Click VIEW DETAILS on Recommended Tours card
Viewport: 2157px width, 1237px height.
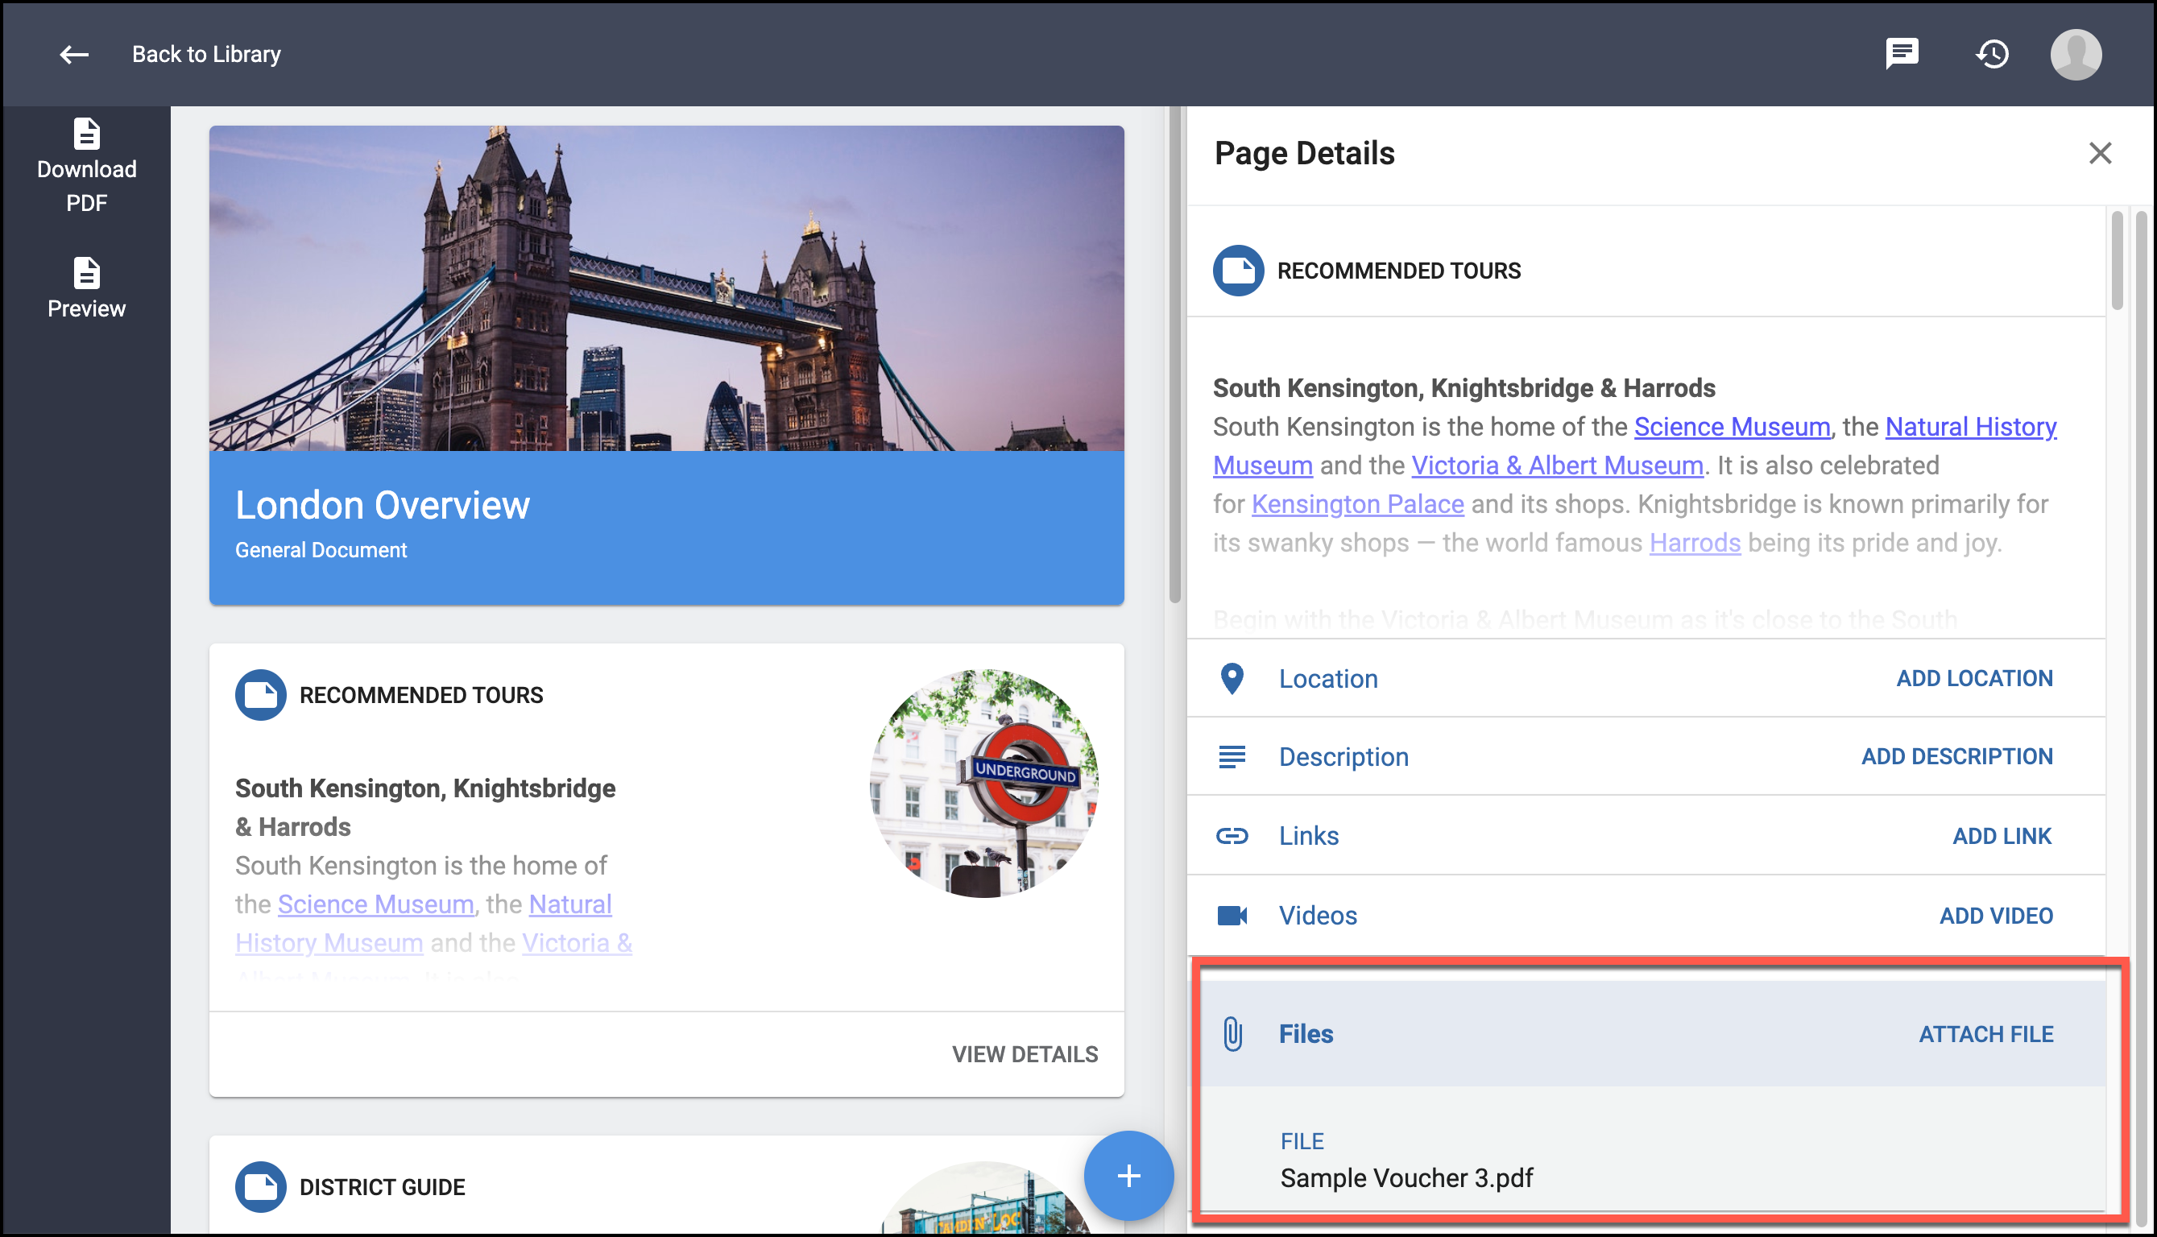(x=1025, y=1054)
